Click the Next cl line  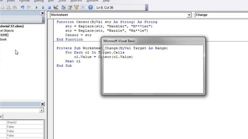[x=73, y=61]
